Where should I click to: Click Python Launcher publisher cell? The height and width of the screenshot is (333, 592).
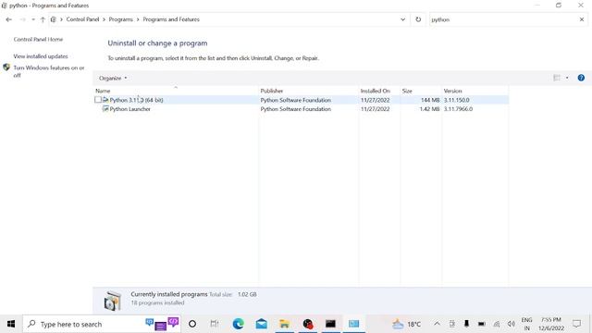[296, 109]
